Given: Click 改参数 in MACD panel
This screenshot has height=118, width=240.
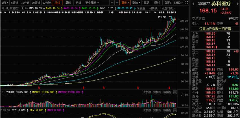Looking at the screenshot, I should pos(147,110).
